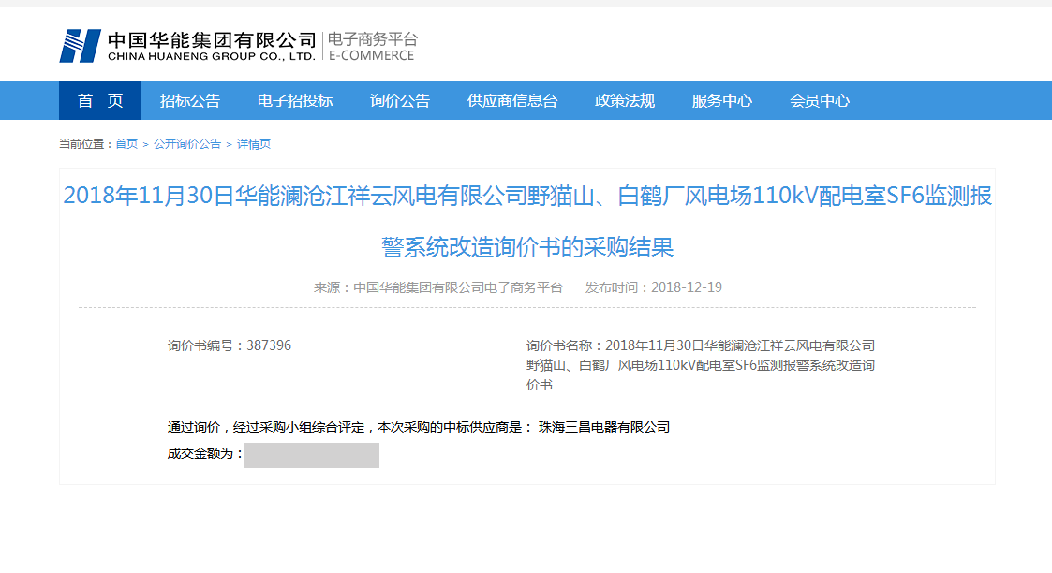1052x573 pixels.
Task: Navigate to 政策法规 section
Action: point(625,100)
